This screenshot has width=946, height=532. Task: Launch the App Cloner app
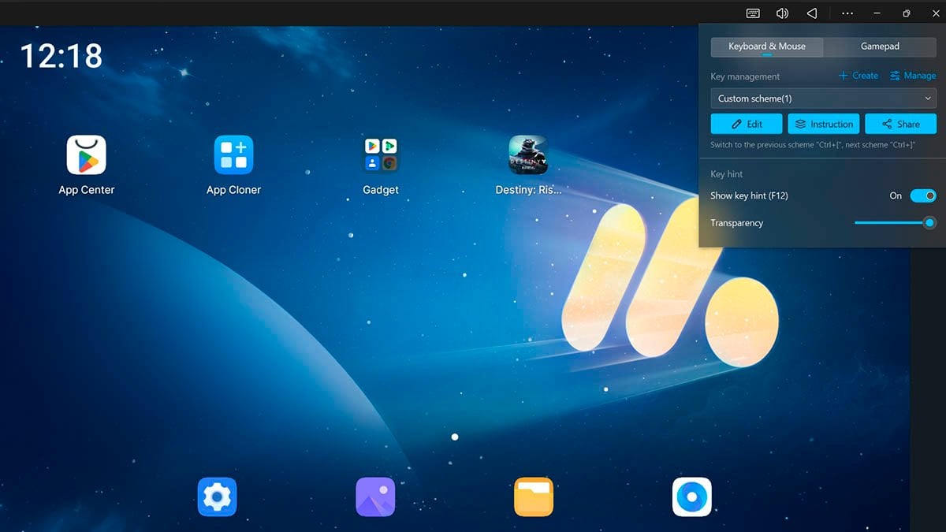coord(233,154)
